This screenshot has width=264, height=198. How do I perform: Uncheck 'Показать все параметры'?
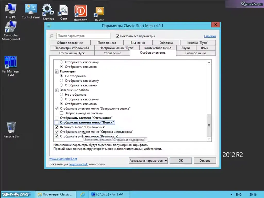[117, 36]
